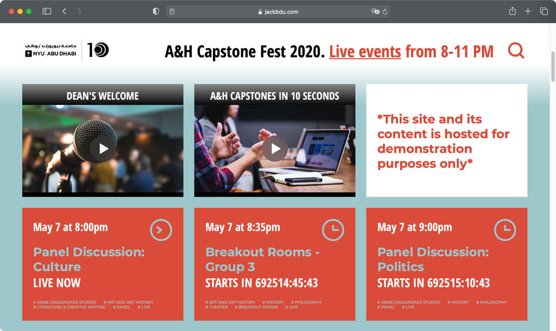Open a new tab with the plus button
Viewport: 556px width, 331px height.
pos(528,10)
